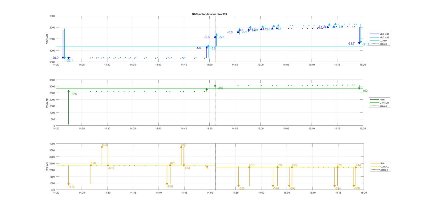
Task: Click the 'Pitch AD' y-axis label
Action: pyautogui.click(x=47, y=103)
